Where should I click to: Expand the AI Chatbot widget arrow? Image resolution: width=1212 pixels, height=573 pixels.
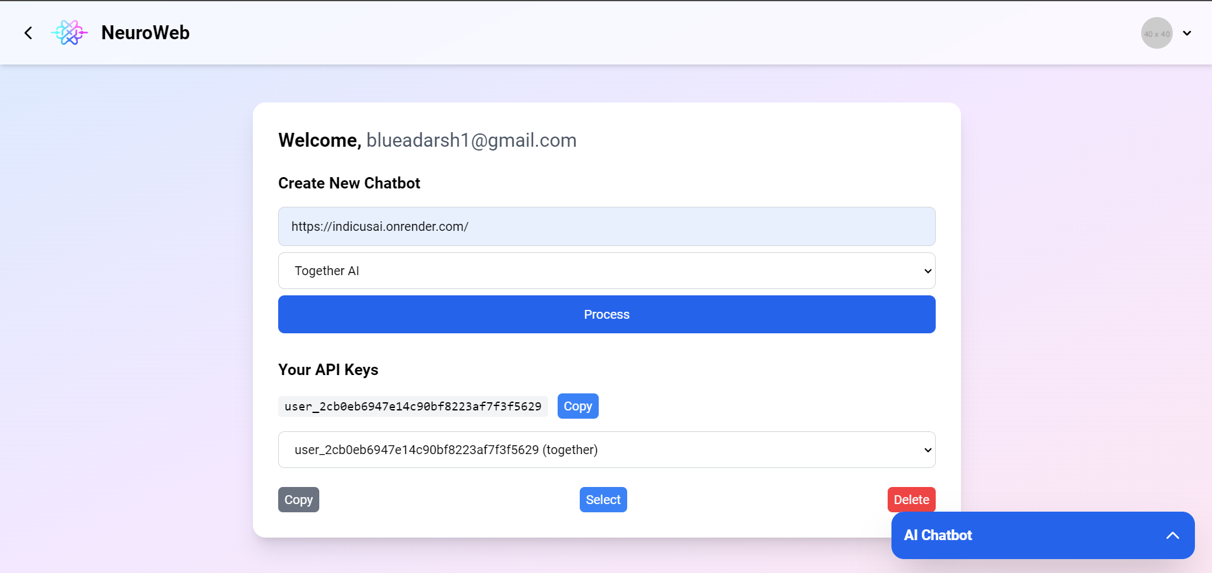1173,535
